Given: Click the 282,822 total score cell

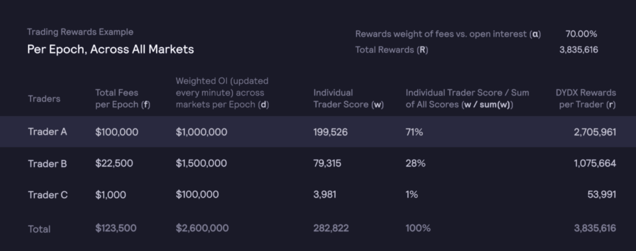Looking at the screenshot, I should (331, 228).
